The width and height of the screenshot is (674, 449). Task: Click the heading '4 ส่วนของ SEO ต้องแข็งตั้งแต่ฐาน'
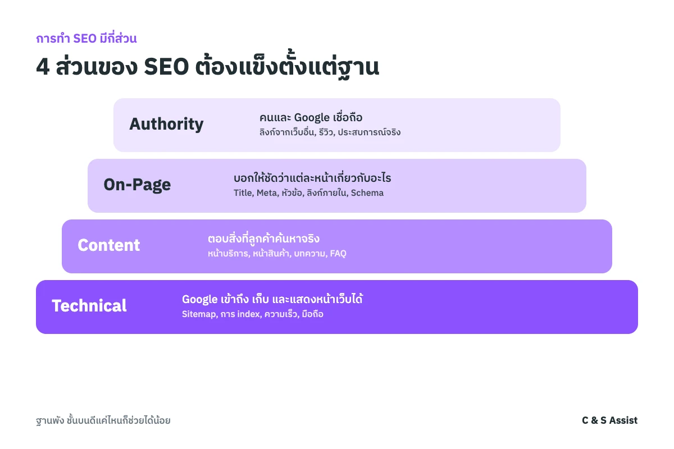coord(207,67)
